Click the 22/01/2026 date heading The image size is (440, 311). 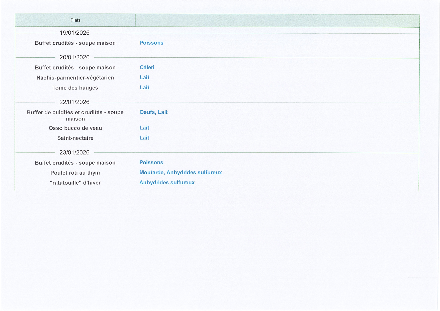click(74, 102)
